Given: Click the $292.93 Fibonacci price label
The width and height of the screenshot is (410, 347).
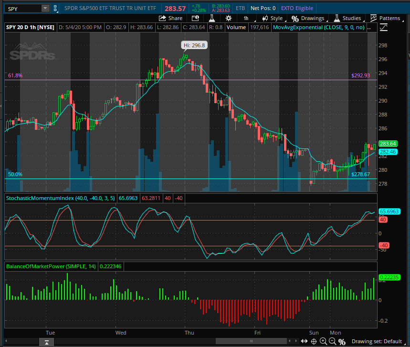Looking at the screenshot, I should click(x=360, y=75).
